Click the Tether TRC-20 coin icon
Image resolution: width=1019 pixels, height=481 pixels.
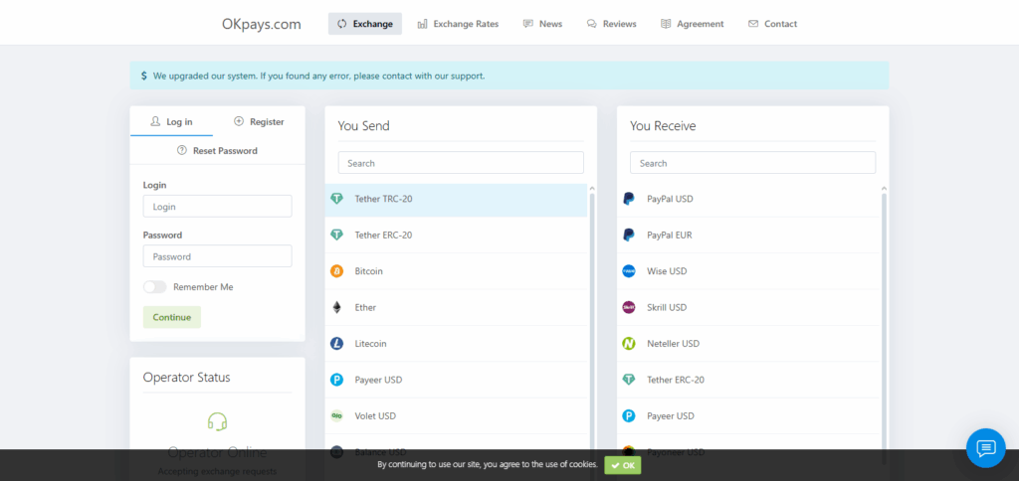coord(336,199)
